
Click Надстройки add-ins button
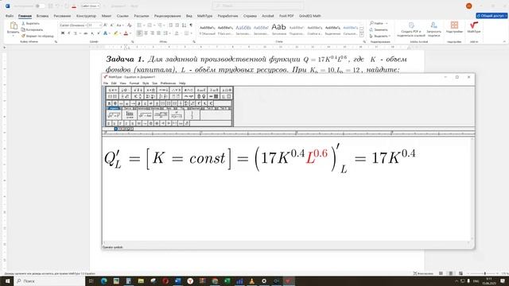pyautogui.click(x=454, y=27)
